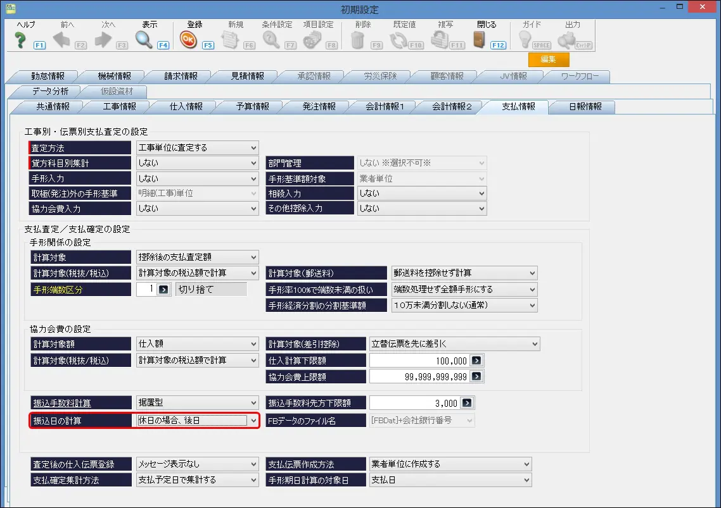
Task: Click the next (次へ) arrow icon
Action: click(103, 40)
